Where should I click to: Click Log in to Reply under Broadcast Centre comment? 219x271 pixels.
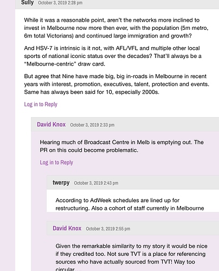56,163
